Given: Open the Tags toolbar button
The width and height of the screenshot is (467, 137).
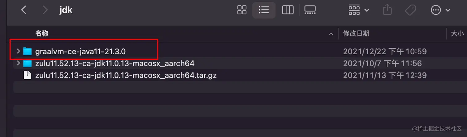Looking at the screenshot, I should (x=411, y=10).
